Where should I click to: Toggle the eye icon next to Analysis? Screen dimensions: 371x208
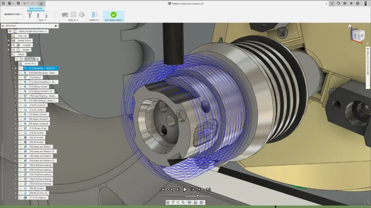click(13, 45)
